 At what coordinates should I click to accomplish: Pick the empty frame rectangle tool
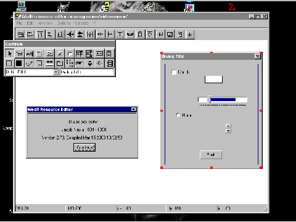[x=9, y=64]
